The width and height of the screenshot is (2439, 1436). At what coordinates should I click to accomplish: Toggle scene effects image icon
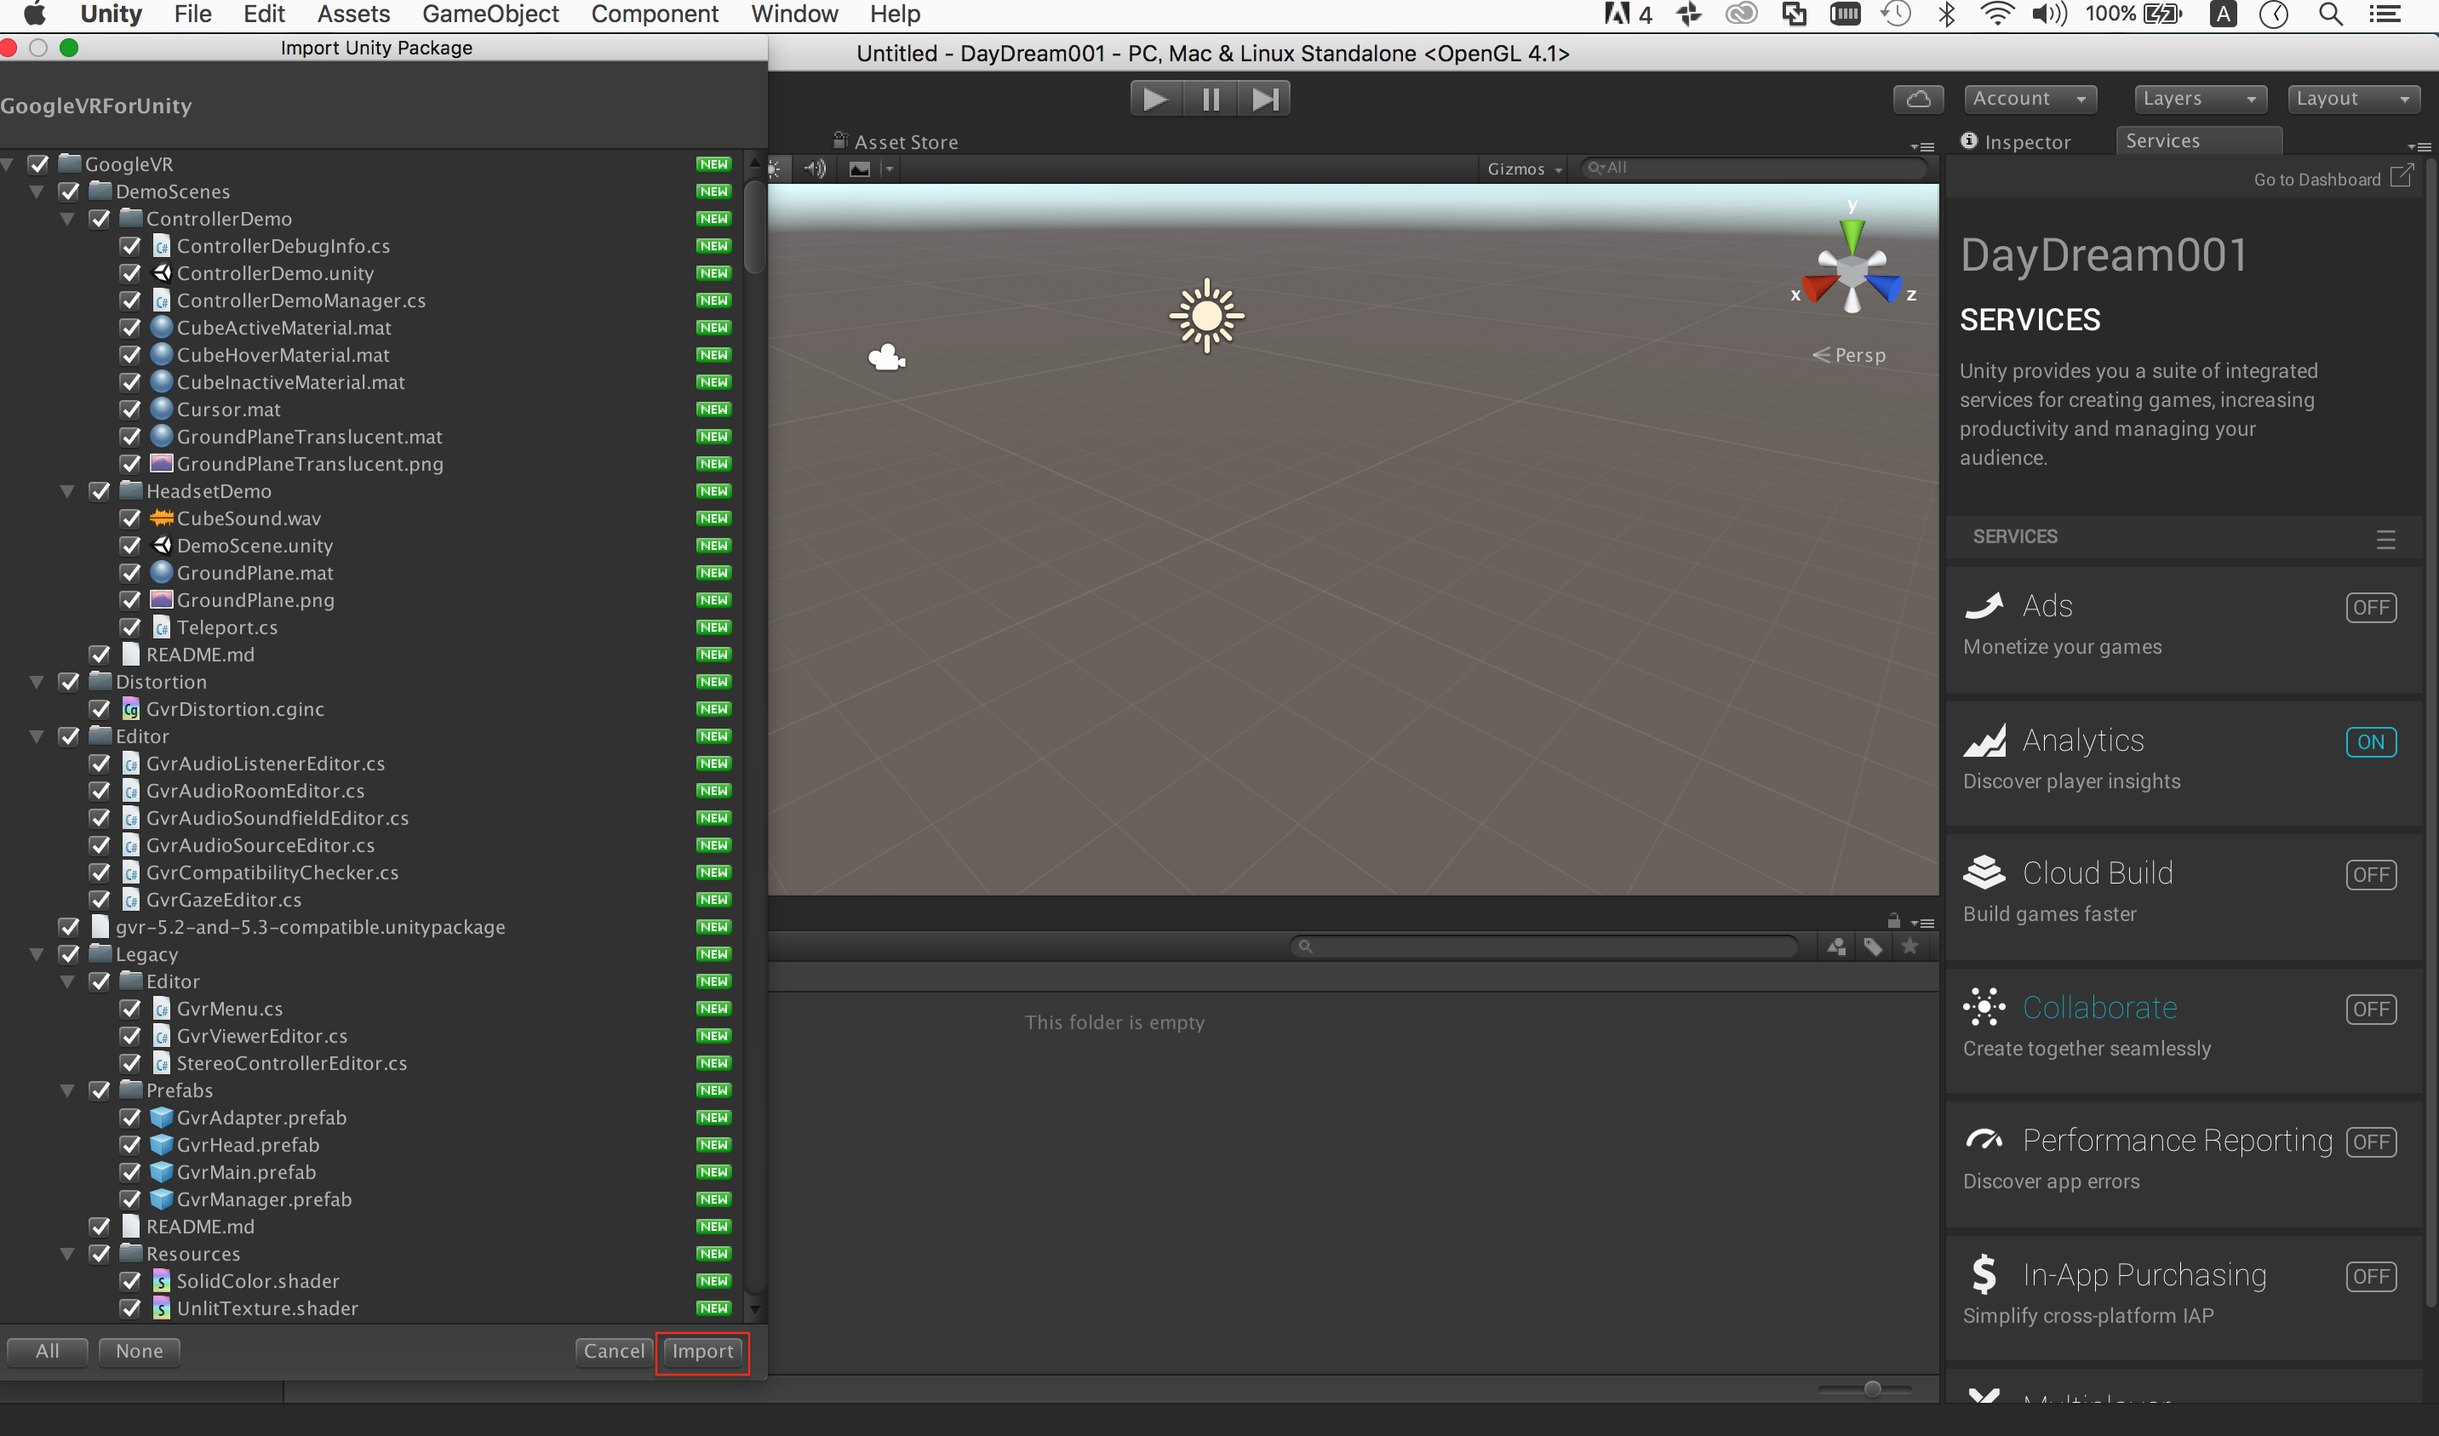[860, 169]
